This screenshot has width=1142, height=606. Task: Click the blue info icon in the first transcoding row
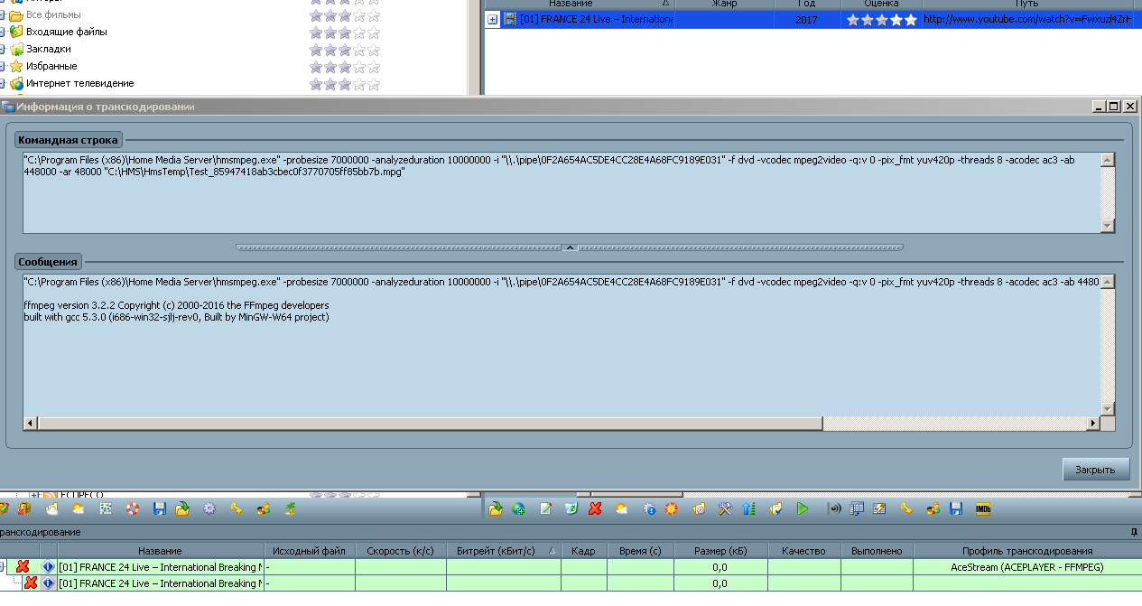49,567
